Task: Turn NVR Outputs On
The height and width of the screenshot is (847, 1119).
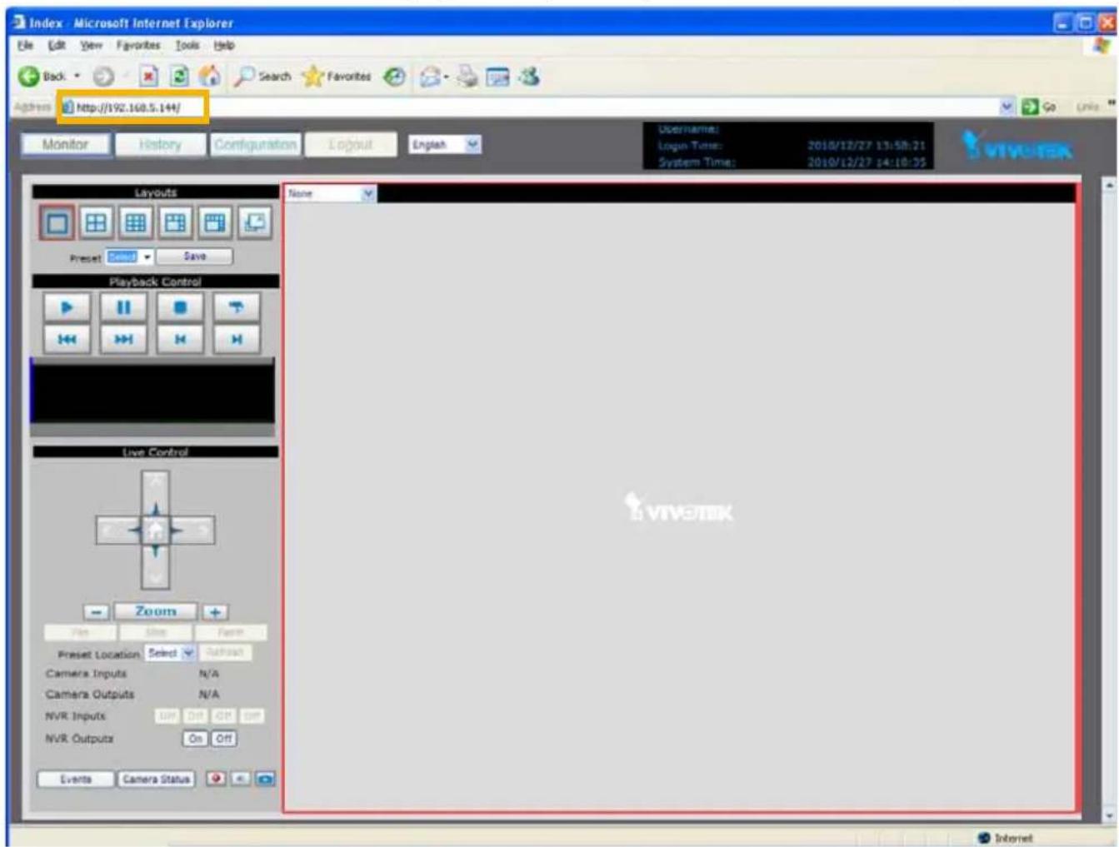Action: (x=195, y=739)
